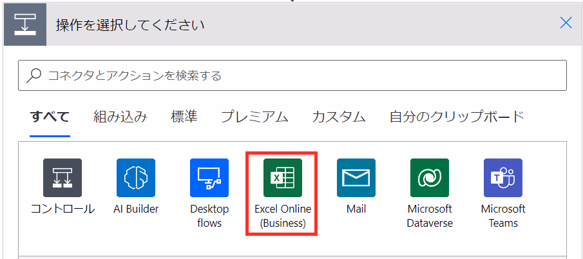Click the Microsoft Teams label text

[503, 216]
